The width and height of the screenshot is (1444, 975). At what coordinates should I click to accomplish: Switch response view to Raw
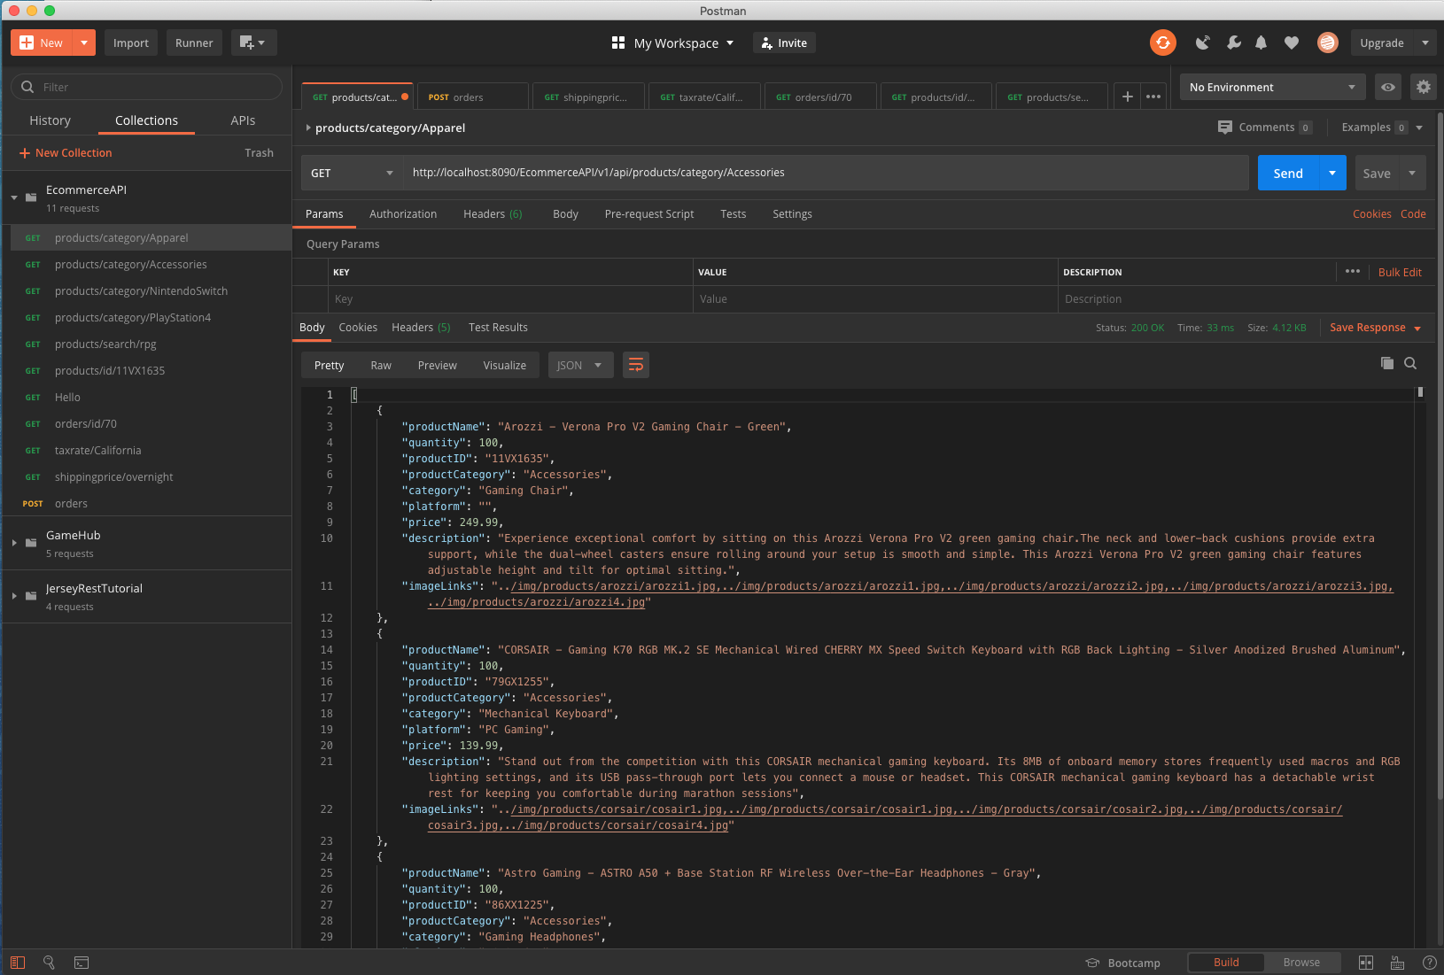click(381, 365)
